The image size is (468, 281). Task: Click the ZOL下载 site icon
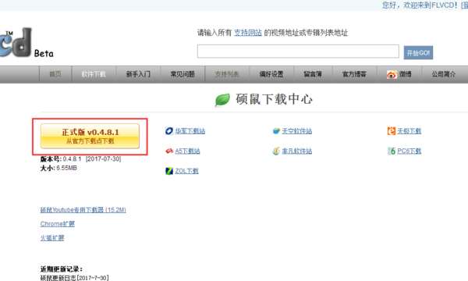click(169, 171)
